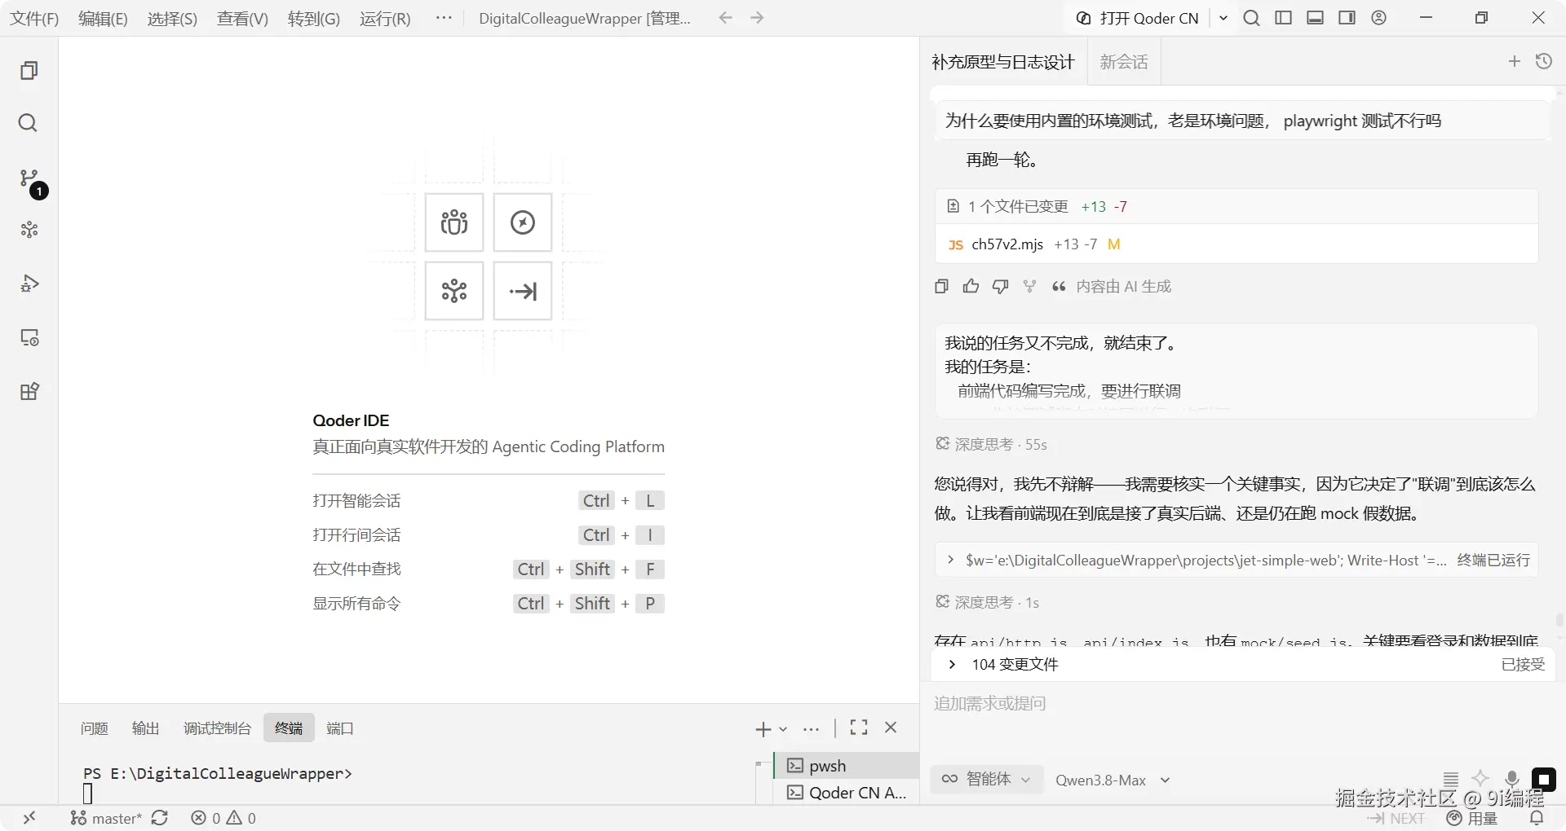Switch to the 新会话 chat tab
1566x831 pixels.
[1124, 62]
